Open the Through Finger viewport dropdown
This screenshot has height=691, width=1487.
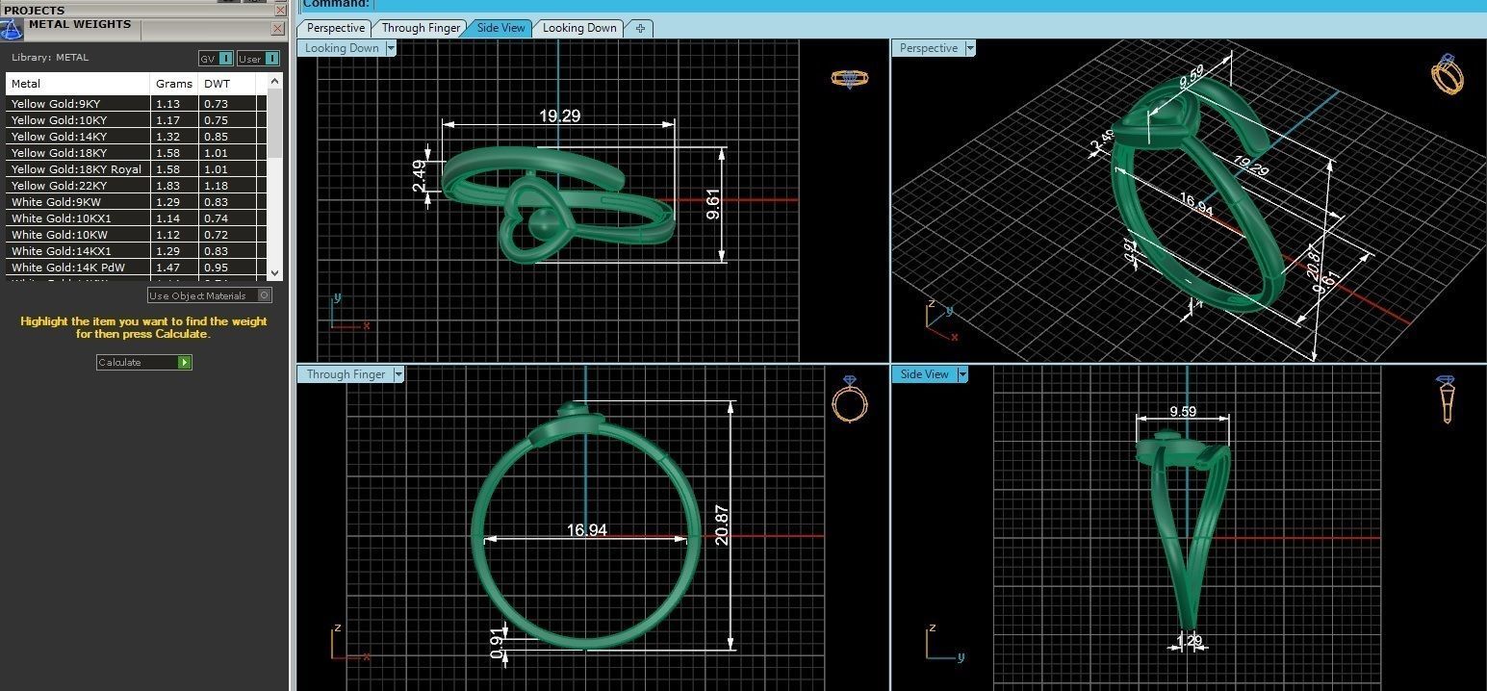click(398, 374)
